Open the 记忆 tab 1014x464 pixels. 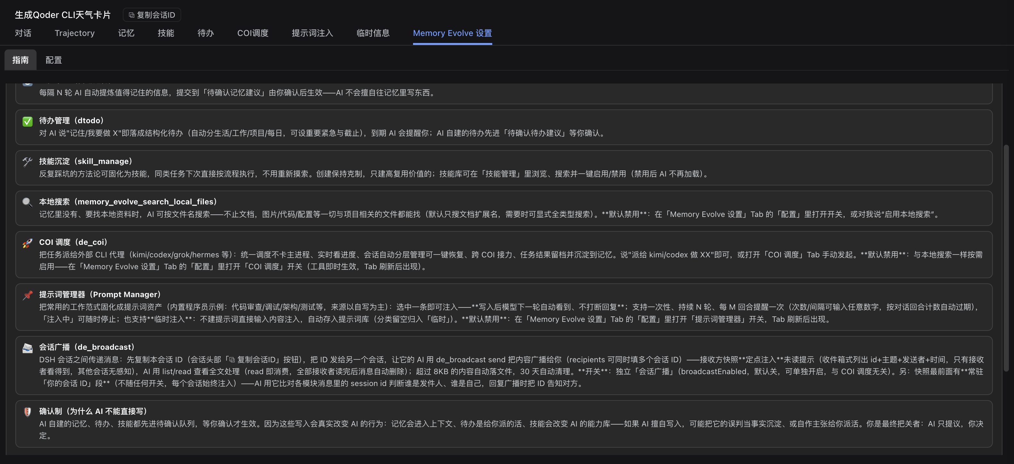126,33
